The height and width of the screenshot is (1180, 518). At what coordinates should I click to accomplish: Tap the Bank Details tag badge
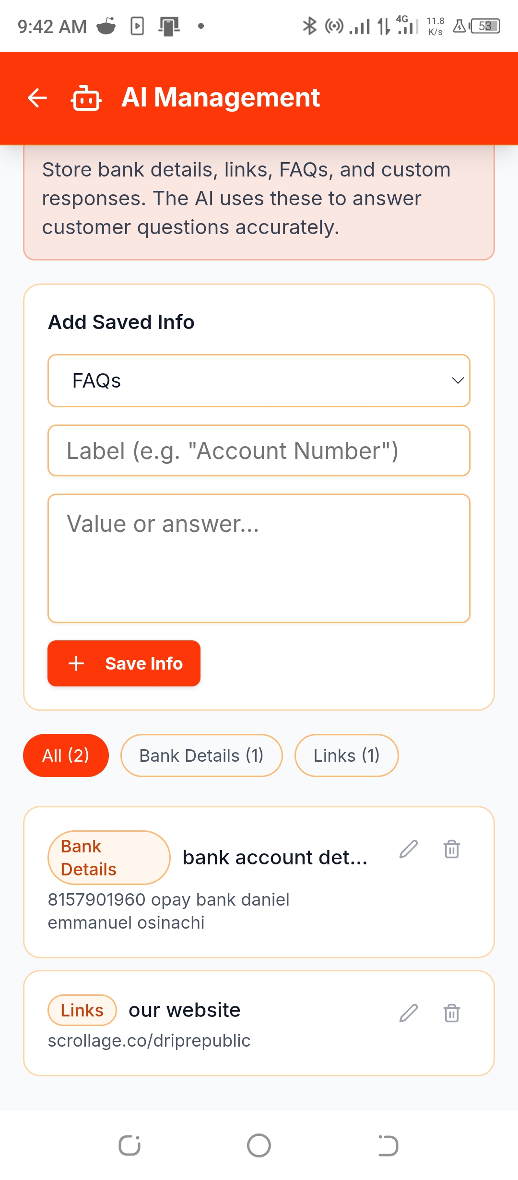click(x=109, y=858)
